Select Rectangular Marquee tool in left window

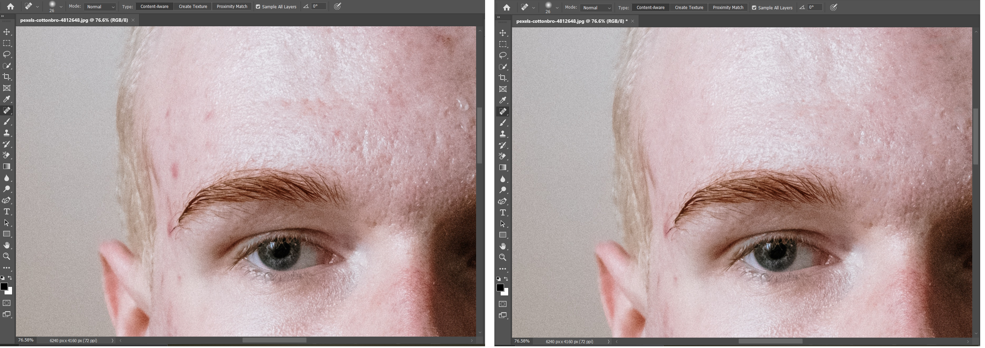coord(7,43)
